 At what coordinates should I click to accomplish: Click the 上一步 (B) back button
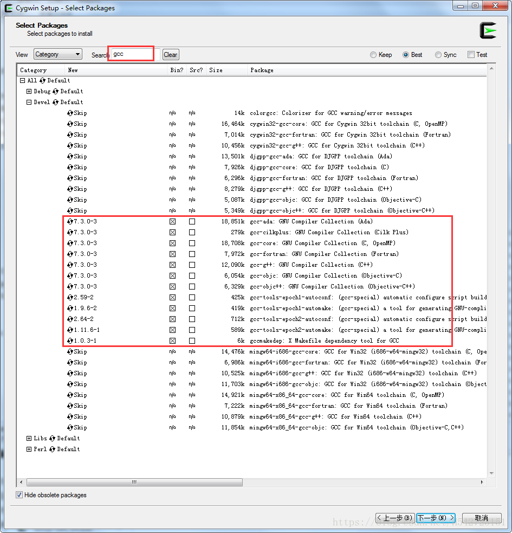tap(395, 518)
